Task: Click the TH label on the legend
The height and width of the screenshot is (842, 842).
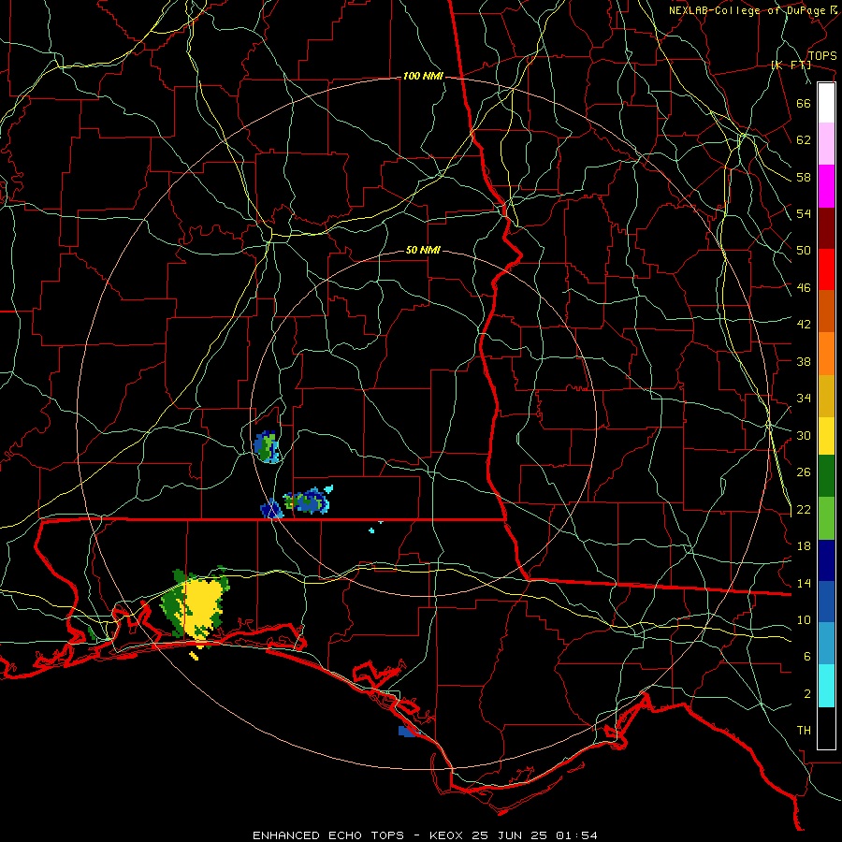Action: pyautogui.click(x=804, y=731)
